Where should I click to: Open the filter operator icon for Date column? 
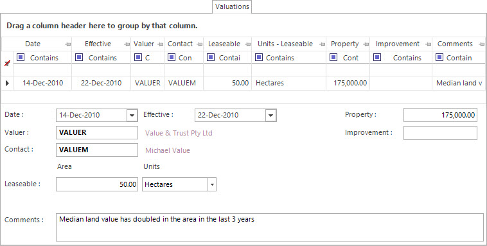[x=20, y=57]
